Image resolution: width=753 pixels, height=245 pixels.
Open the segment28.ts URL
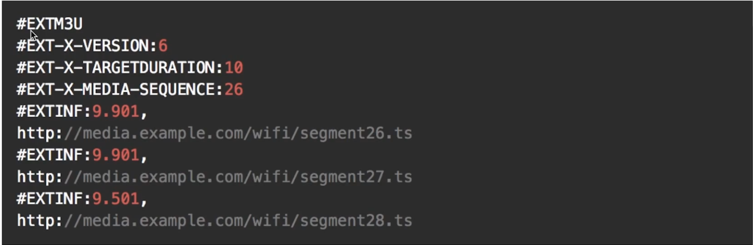214,221
